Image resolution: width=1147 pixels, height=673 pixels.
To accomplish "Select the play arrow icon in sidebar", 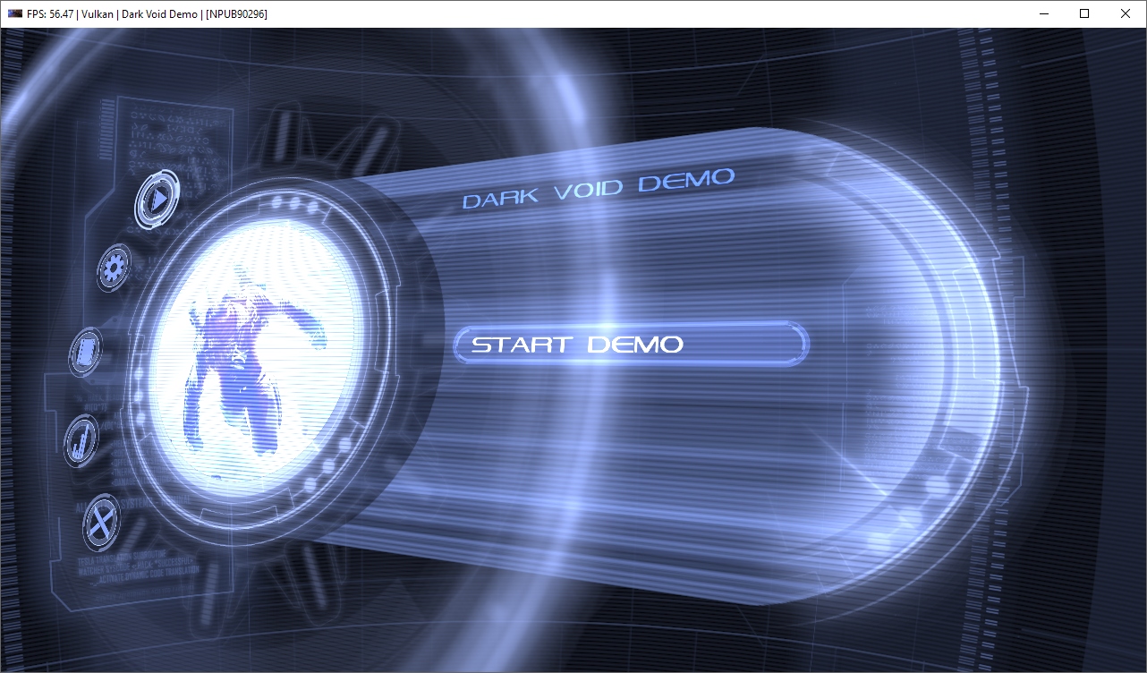I will tap(156, 200).
